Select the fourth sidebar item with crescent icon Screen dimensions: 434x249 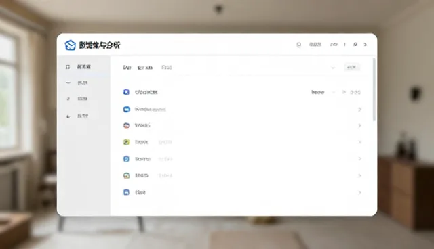83,116
